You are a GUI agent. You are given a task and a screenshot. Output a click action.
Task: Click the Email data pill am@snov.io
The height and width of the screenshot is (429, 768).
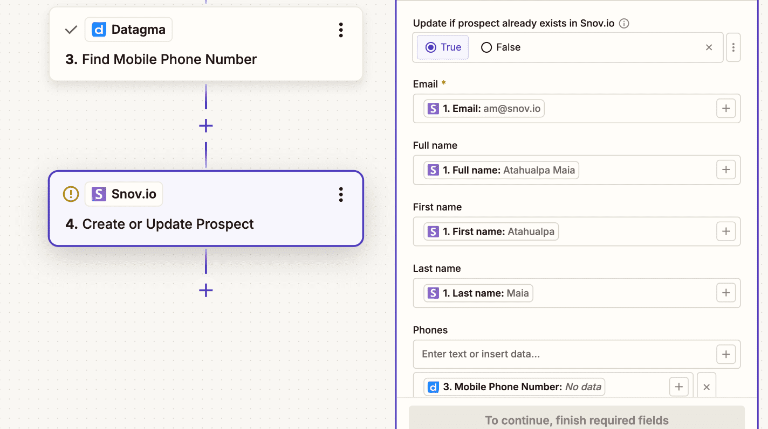coord(484,109)
